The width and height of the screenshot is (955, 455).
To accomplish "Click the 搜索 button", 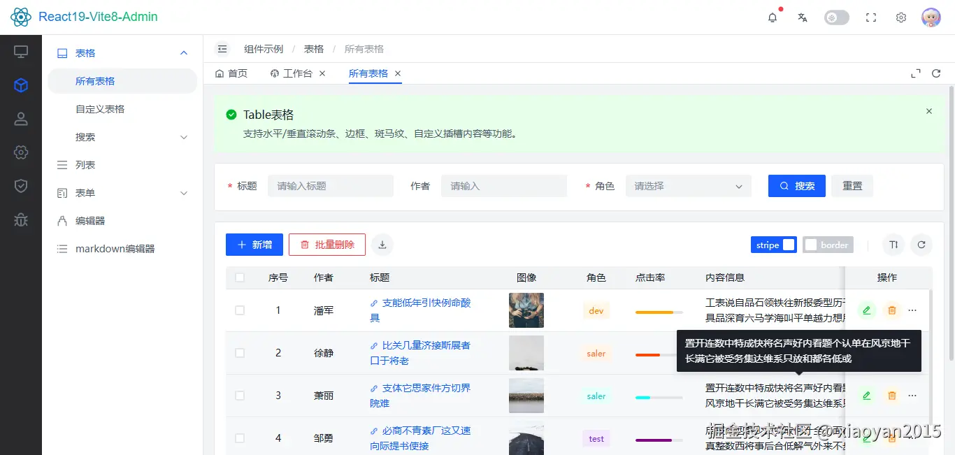I will point(797,186).
